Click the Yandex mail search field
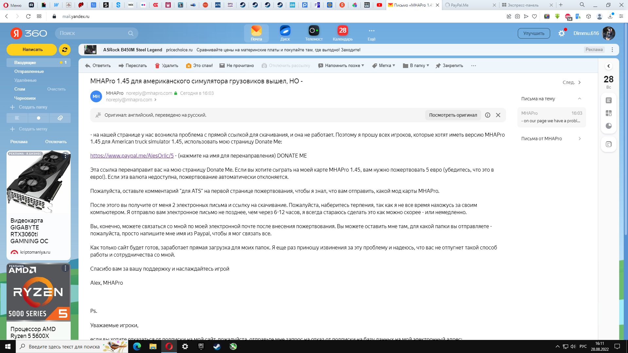The width and height of the screenshot is (628, 353). [93, 33]
